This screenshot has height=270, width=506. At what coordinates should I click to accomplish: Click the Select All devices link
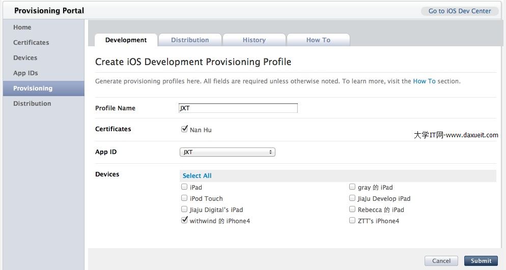click(x=197, y=176)
